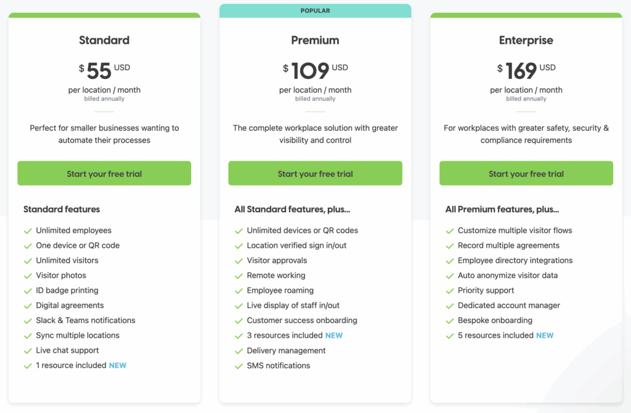Select the checkmark next to Bespoke onboarding
This screenshot has height=413, width=631.
tap(450, 321)
